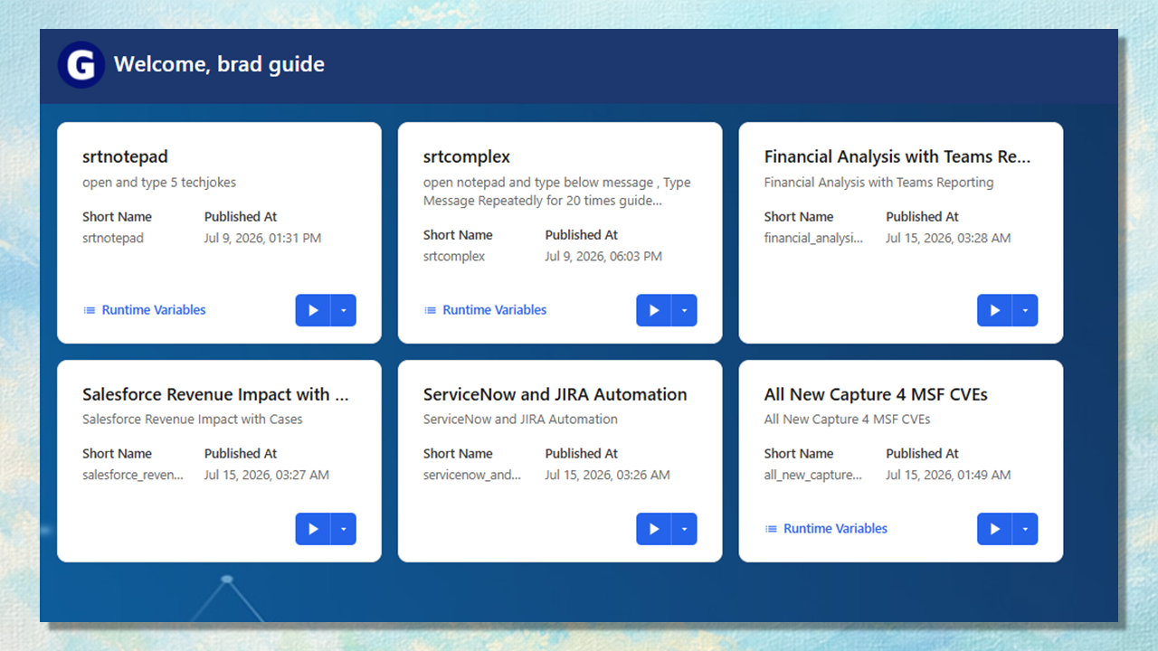The height and width of the screenshot is (651, 1158).
Task: Select the Financial Analysis with Teams Re... title
Action: tap(897, 156)
